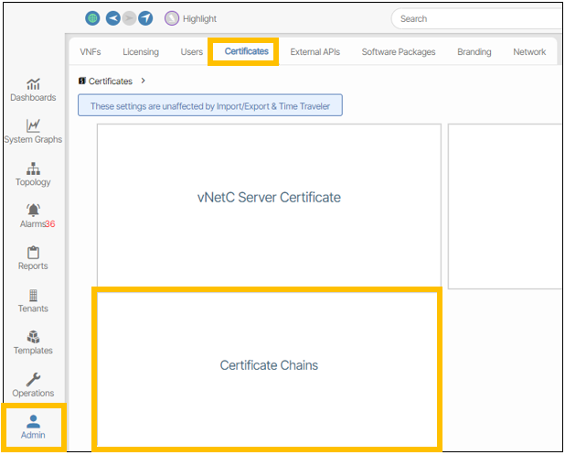Switch to the Licensing tab
565x455 pixels.
(141, 52)
